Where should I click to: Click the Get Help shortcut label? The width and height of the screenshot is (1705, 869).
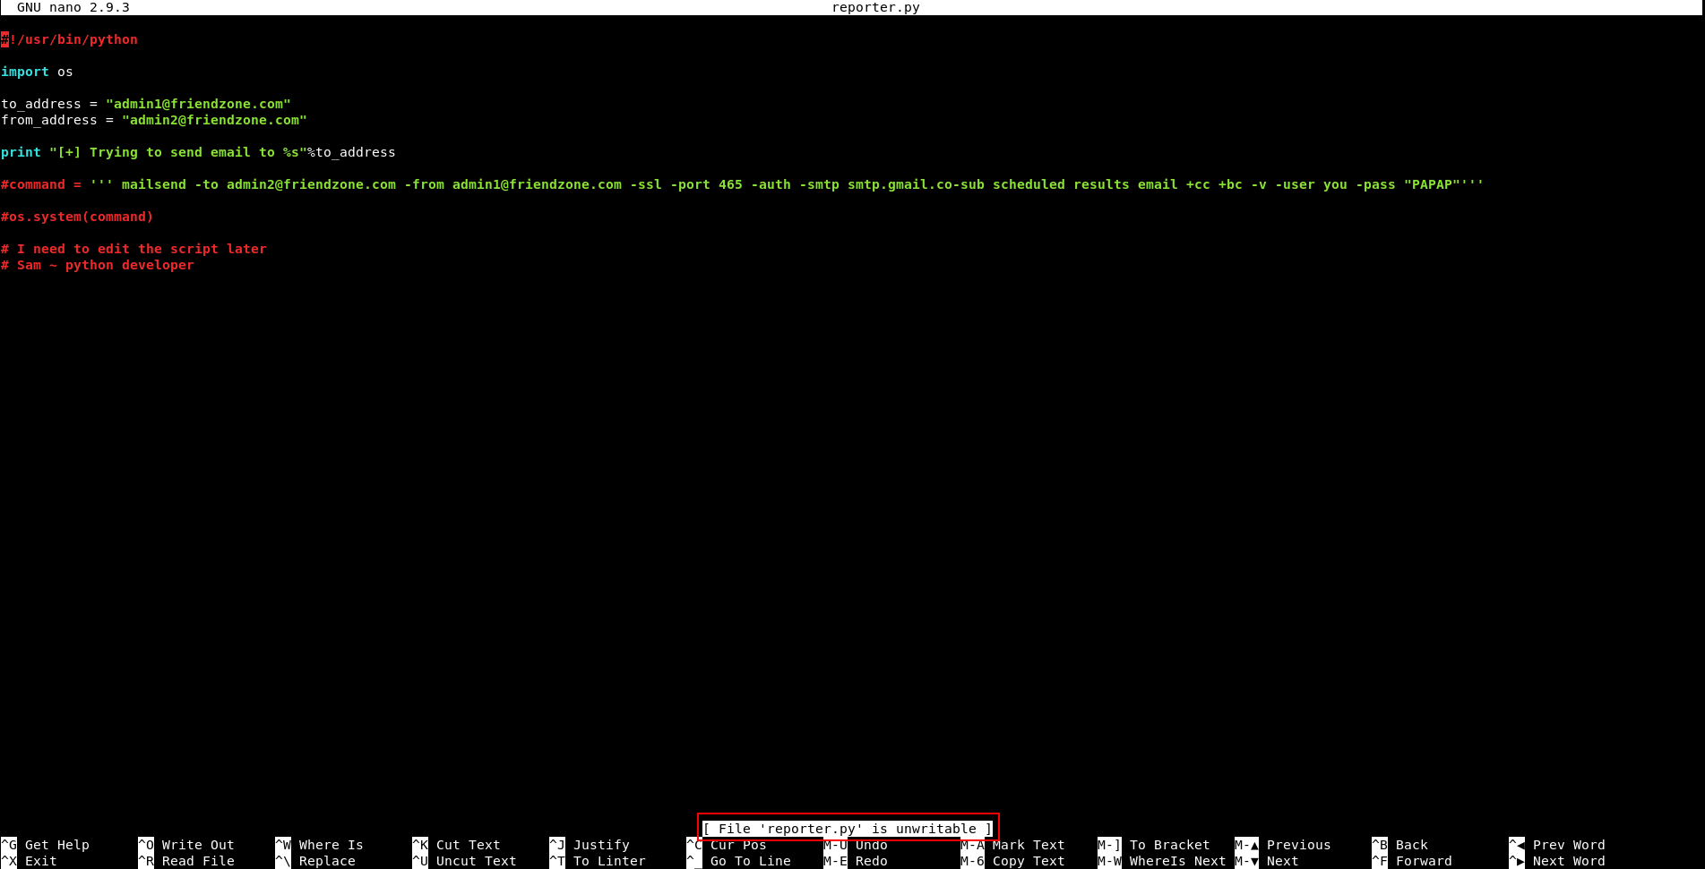click(56, 845)
